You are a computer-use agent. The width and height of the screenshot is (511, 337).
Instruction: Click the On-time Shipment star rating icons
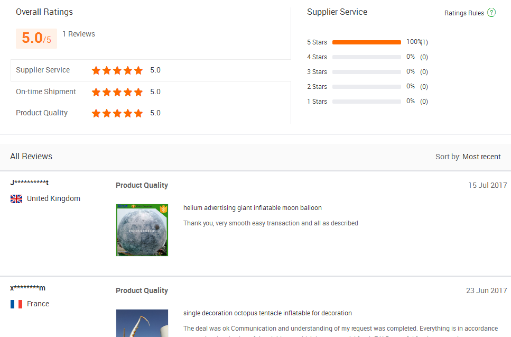pyautogui.click(x=117, y=92)
